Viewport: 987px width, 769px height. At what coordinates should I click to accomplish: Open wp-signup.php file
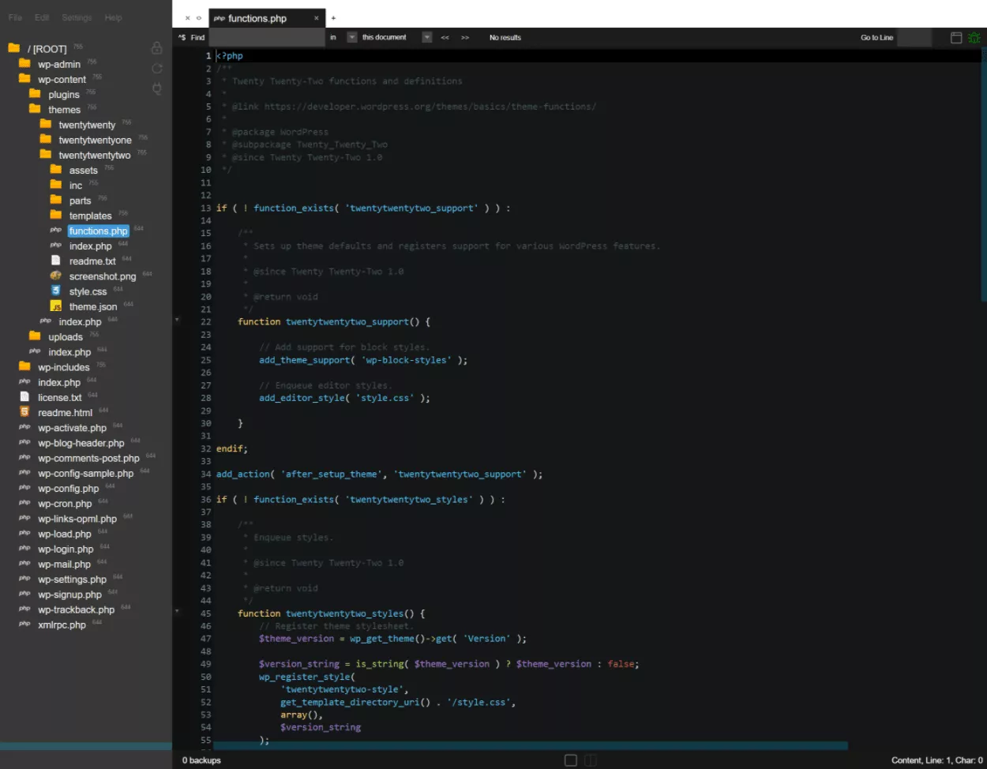(69, 595)
